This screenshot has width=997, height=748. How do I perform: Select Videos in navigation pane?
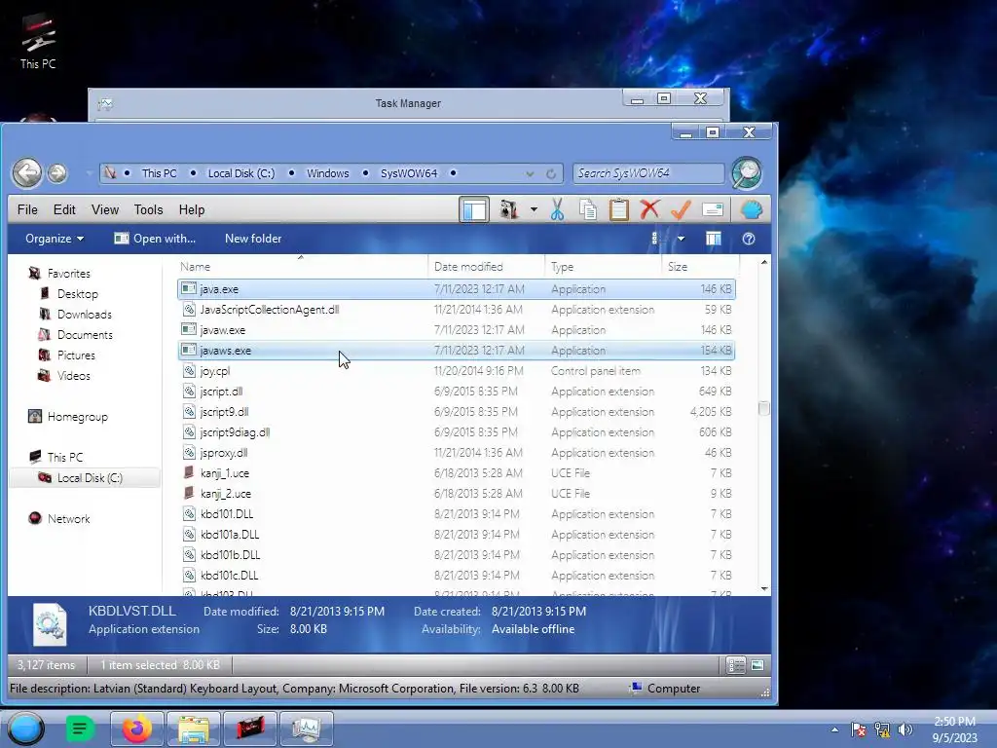[74, 375]
